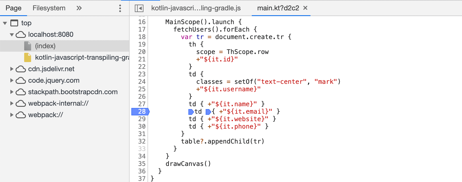Expand the stackpath.bootstrapcdn.com tree node
Screen dimensions: 462x182
pos(12,92)
